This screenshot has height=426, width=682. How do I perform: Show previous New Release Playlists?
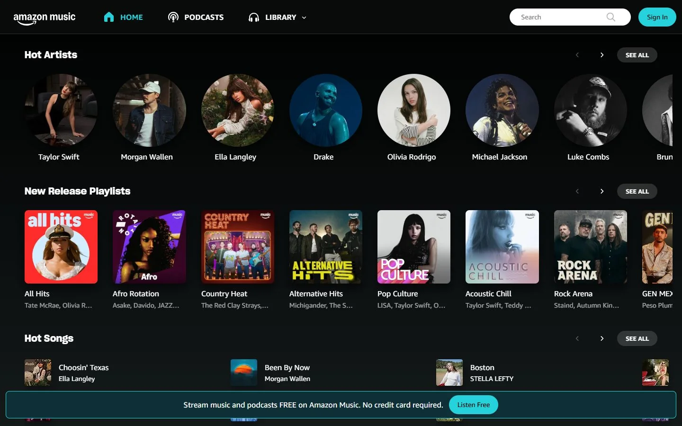(577, 191)
